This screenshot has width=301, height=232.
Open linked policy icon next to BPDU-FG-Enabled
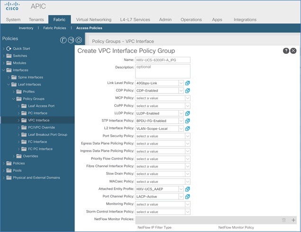188,121
